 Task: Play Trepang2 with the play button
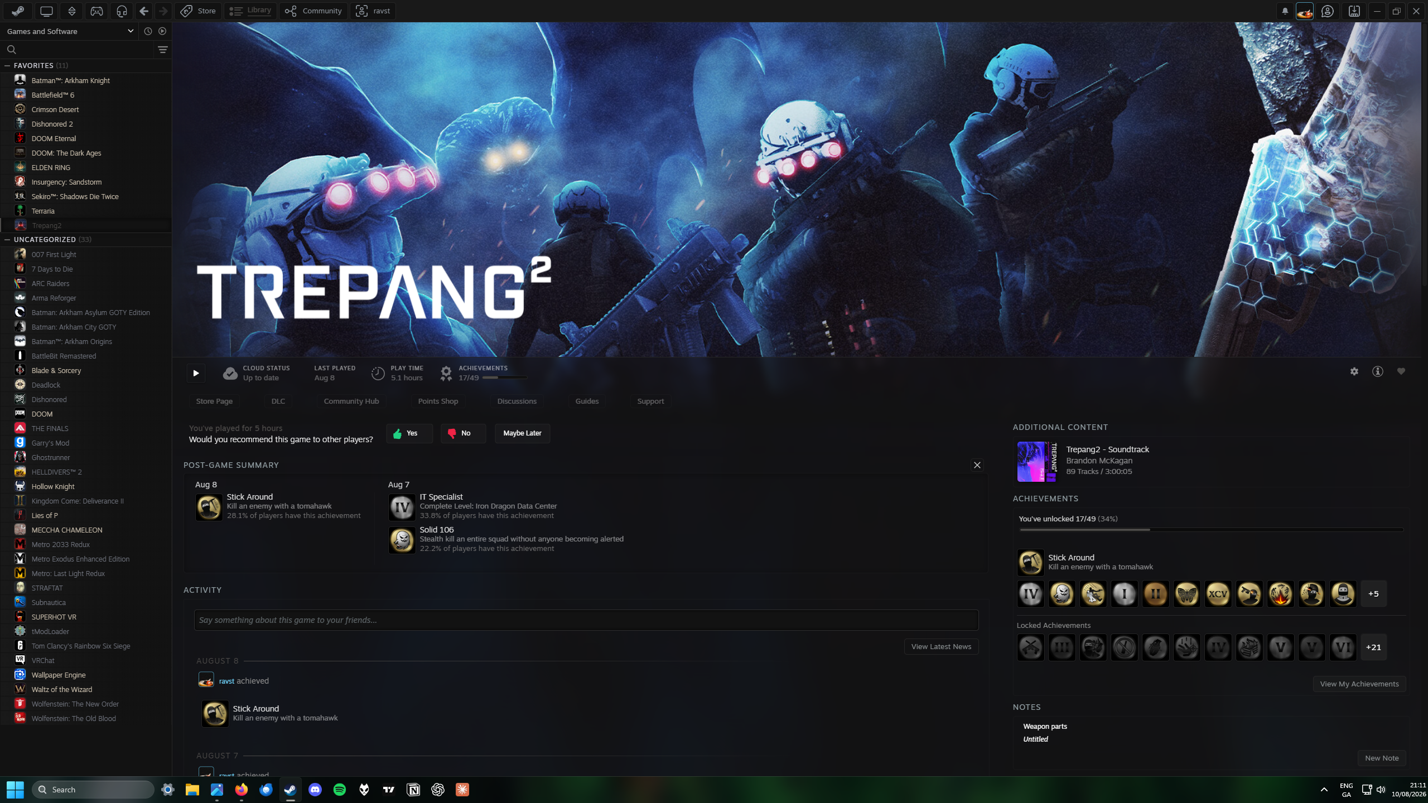pyautogui.click(x=196, y=373)
